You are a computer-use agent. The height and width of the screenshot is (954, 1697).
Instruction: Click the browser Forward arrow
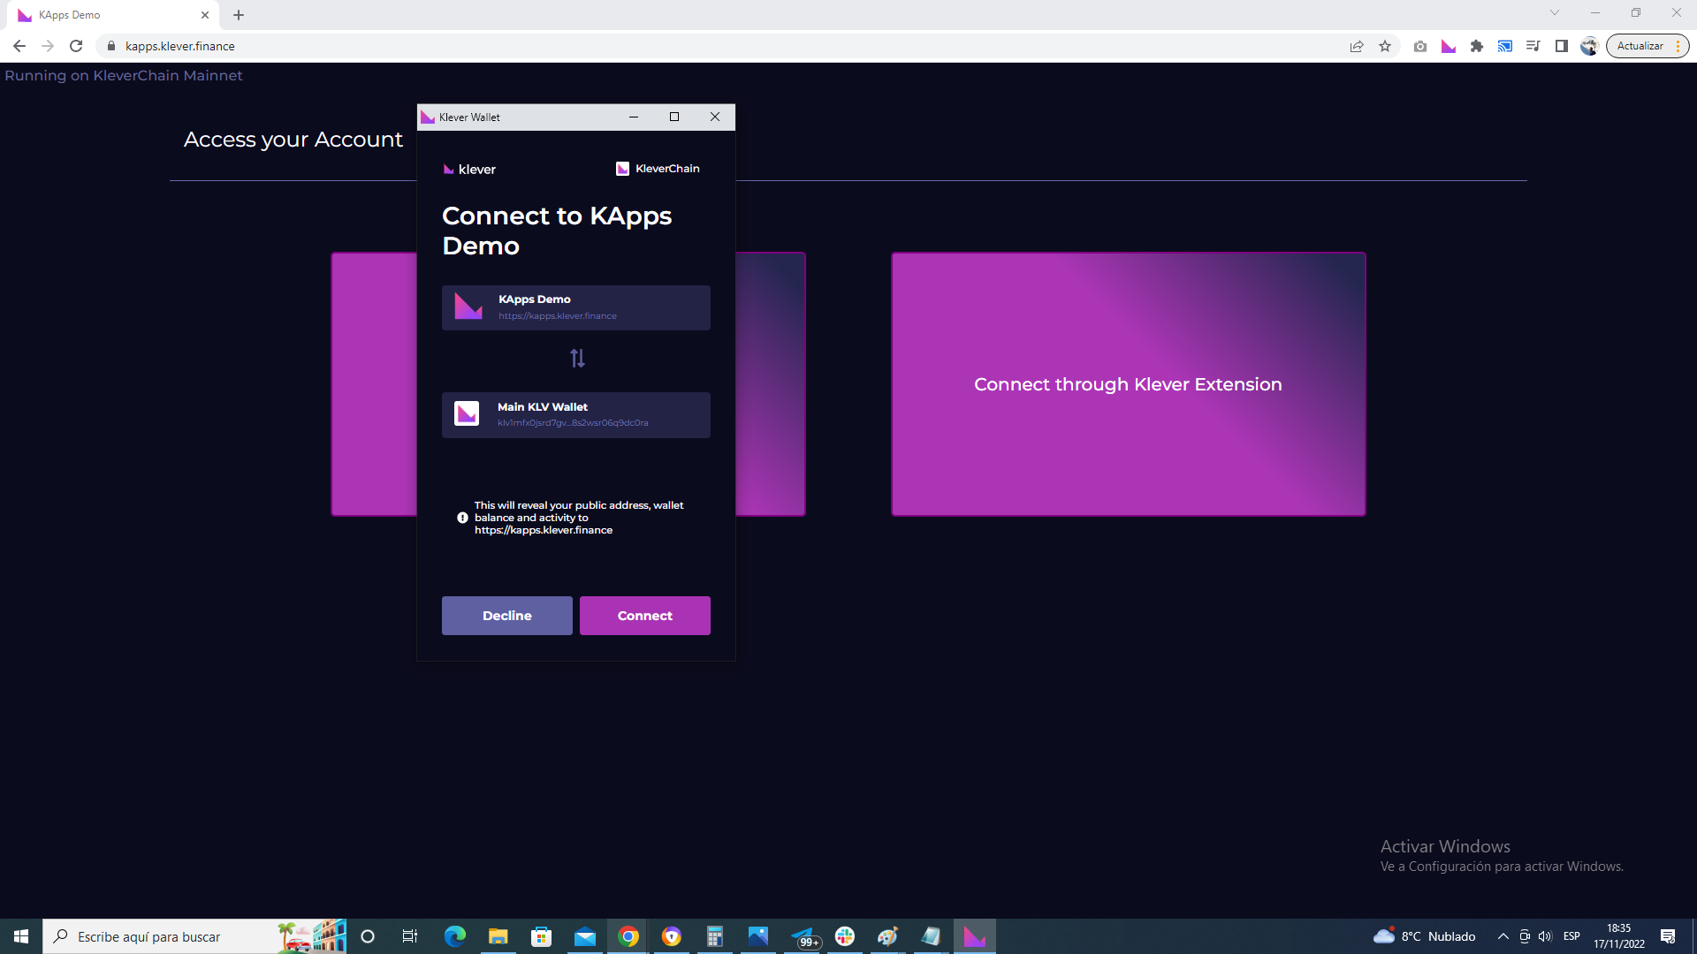tap(48, 46)
